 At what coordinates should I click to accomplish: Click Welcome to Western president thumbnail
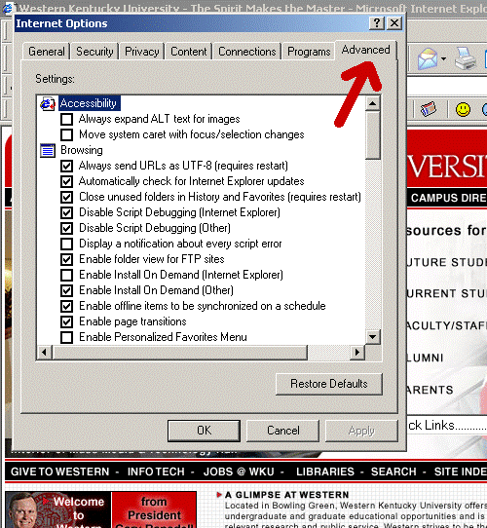pos(57,509)
